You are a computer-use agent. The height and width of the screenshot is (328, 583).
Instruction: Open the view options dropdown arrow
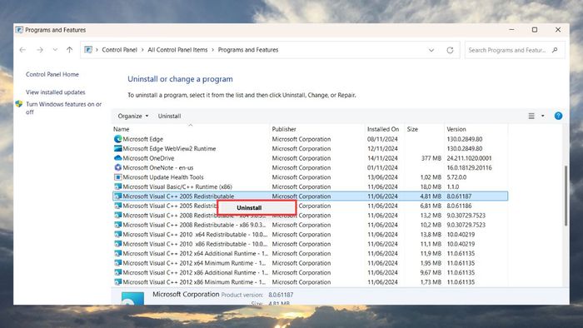point(543,117)
